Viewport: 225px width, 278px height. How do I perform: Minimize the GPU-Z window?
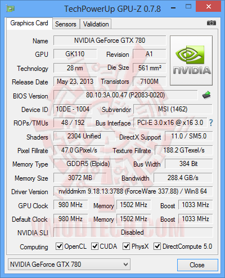tap(173, 7)
